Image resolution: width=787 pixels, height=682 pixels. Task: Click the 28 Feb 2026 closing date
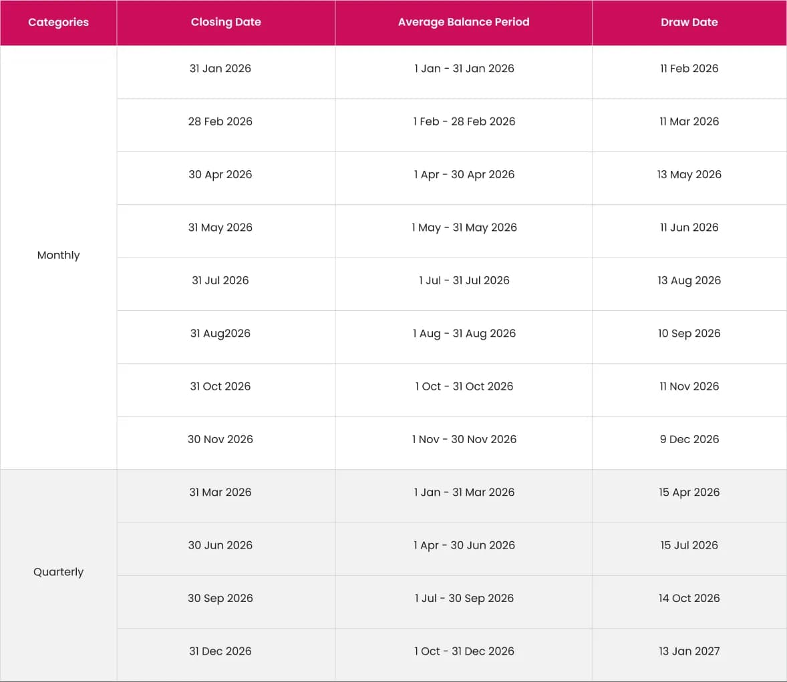(x=220, y=121)
